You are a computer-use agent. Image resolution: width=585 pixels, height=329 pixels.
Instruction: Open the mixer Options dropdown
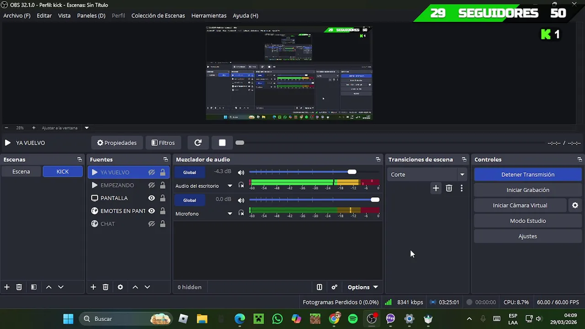point(363,287)
